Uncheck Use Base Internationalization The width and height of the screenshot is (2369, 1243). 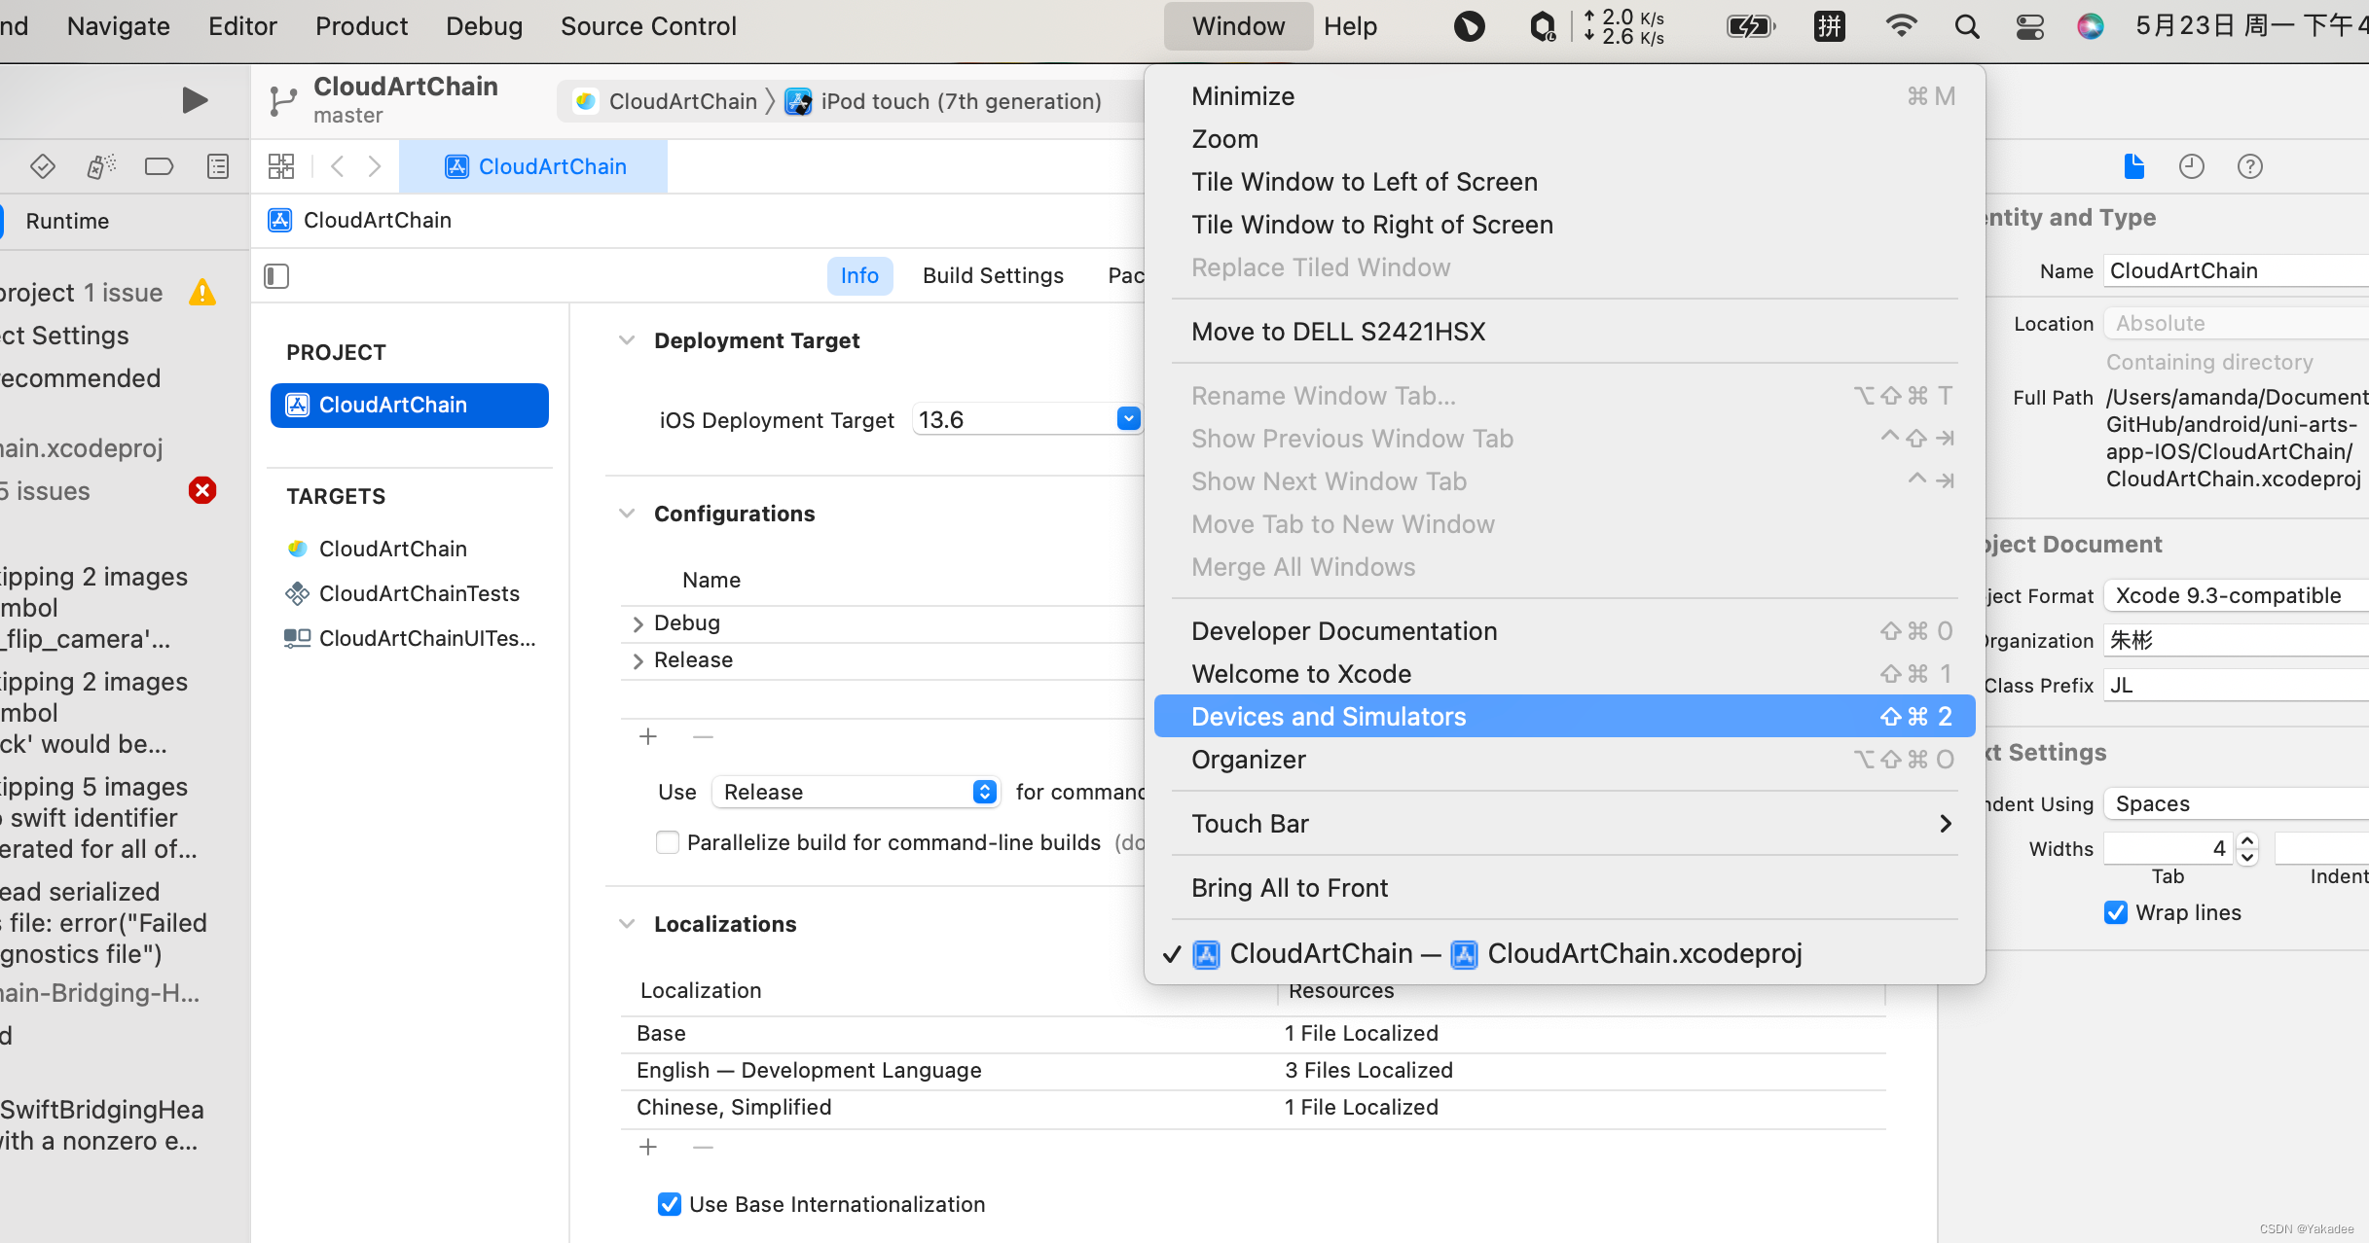pos(670,1204)
